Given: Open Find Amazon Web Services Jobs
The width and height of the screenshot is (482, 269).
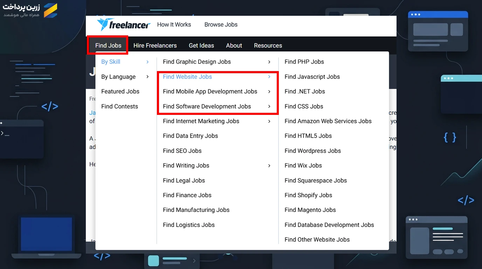Looking at the screenshot, I should click(x=328, y=121).
